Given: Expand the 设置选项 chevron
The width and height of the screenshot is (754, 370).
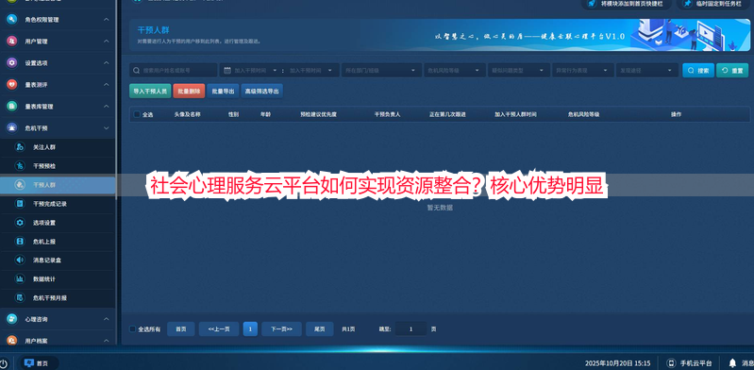Looking at the screenshot, I should click(x=107, y=63).
